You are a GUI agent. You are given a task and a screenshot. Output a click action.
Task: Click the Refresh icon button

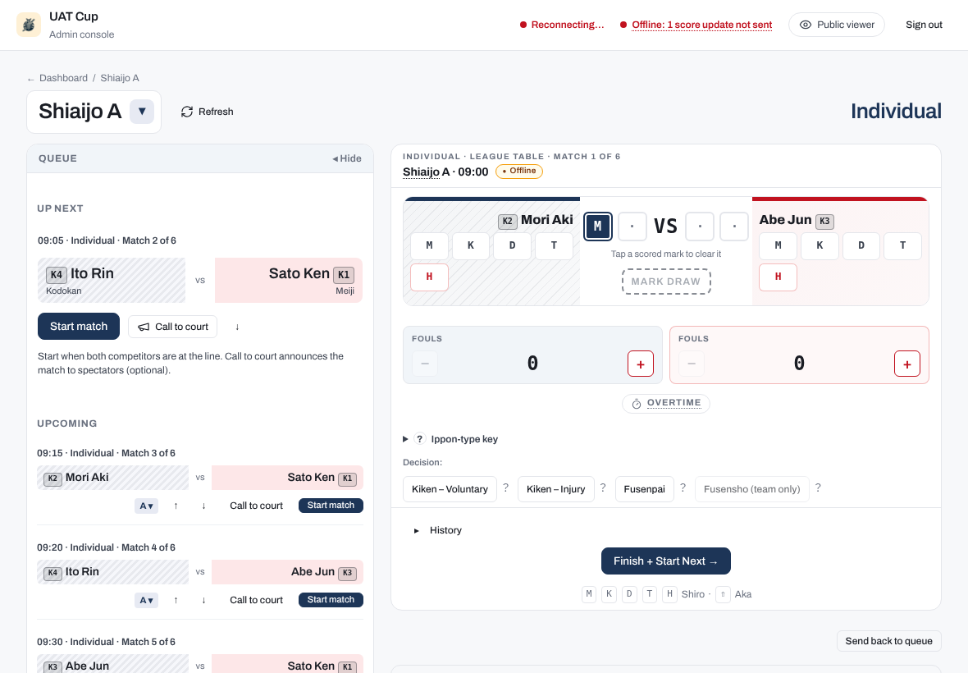[x=207, y=112]
